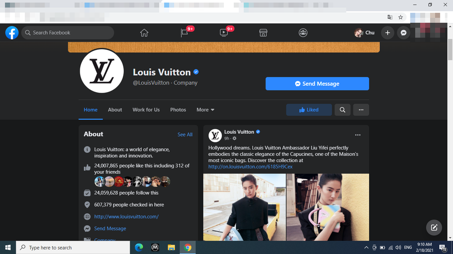The width and height of the screenshot is (453, 254).
Task: Open File Explorer from taskbar
Action: pyautogui.click(x=171, y=247)
